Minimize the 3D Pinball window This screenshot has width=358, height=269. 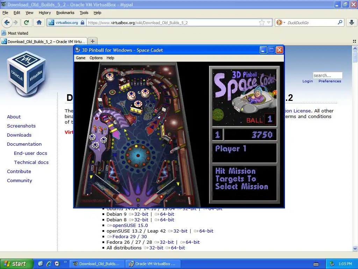point(263,50)
